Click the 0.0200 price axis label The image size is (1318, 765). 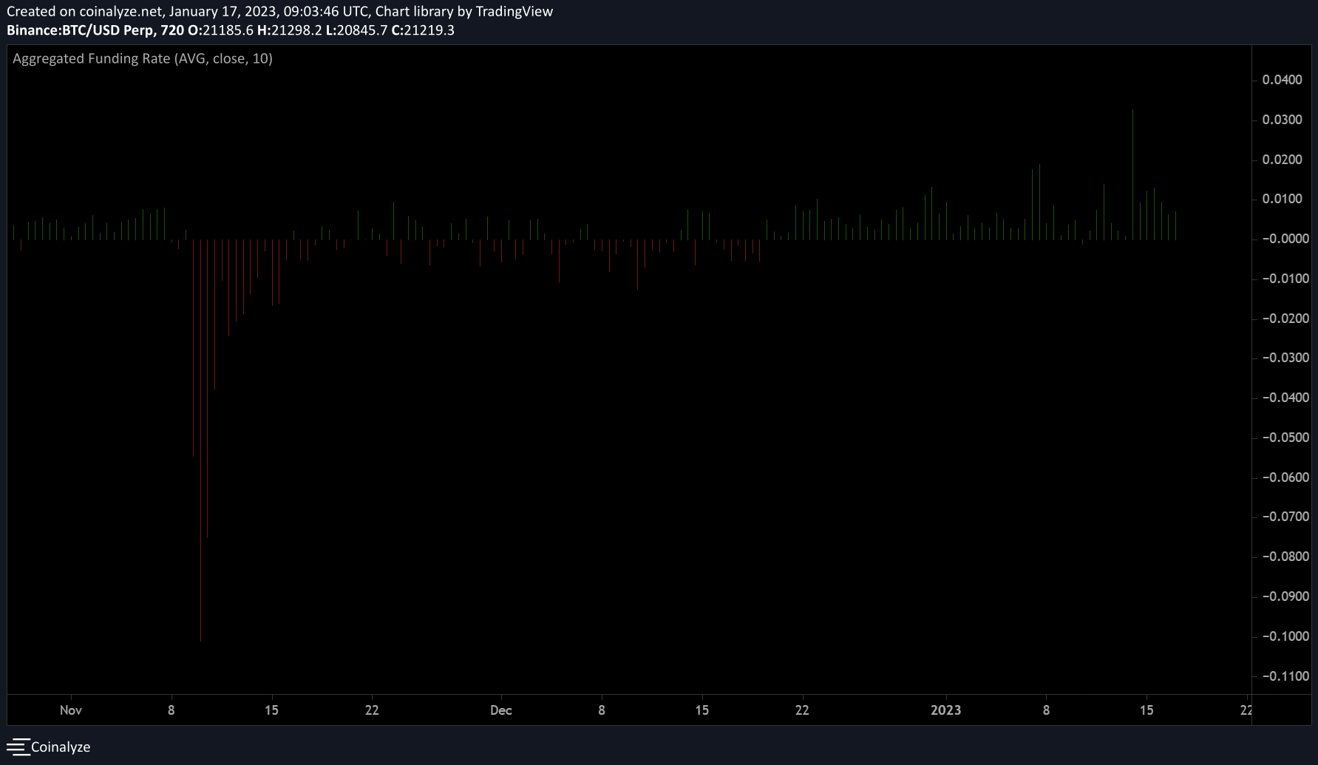pos(1282,160)
